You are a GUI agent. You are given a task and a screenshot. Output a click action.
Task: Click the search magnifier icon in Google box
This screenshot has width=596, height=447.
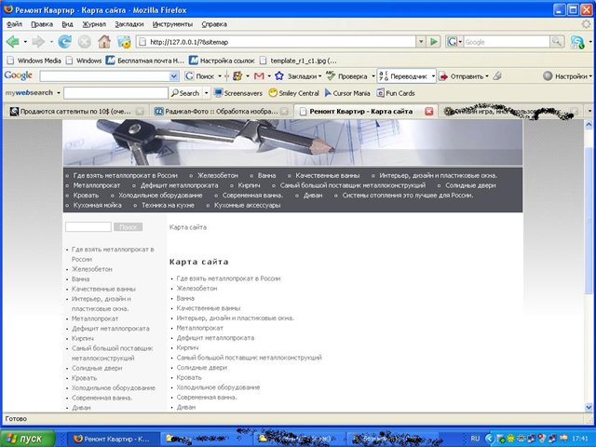(x=555, y=42)
